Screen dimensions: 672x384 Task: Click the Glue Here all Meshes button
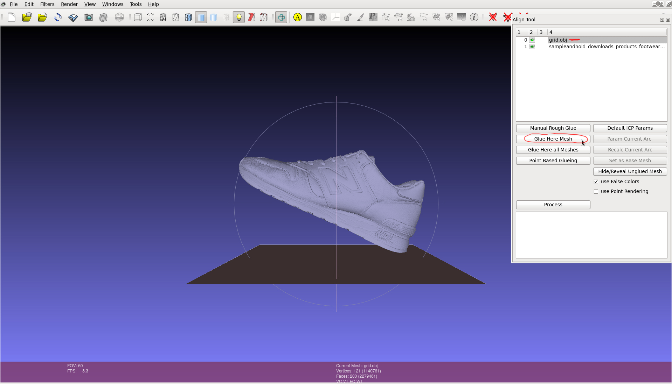click(553, 150)
